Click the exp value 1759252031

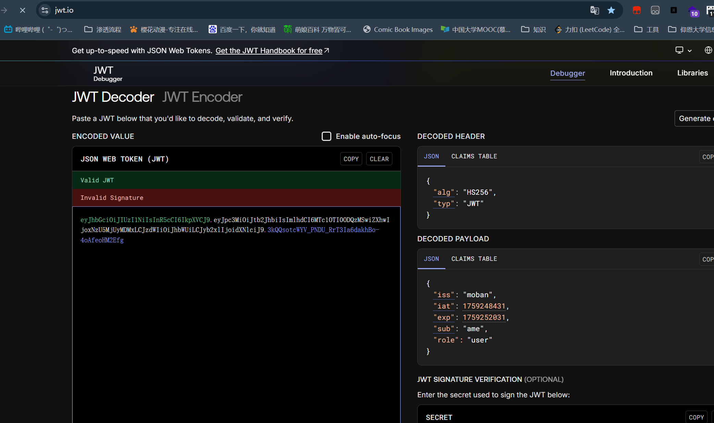484,317
